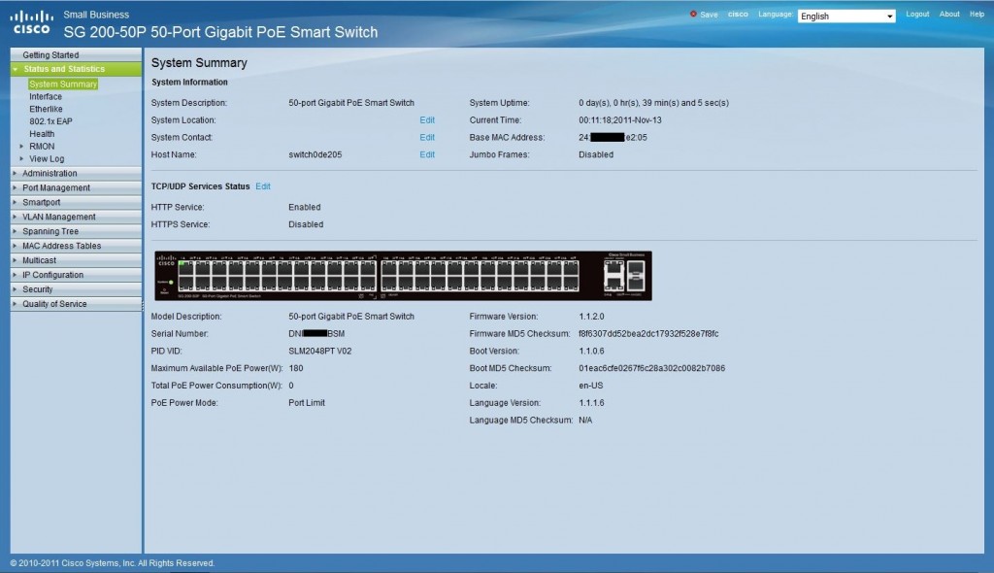Screen dimensions: 994x573
Task: Select System Summary in sidebar
Action: coord(63,84)
